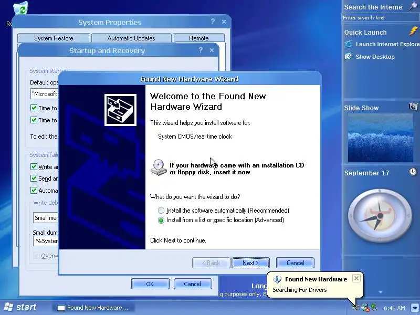Click Cancel in Startup and Recovery dialog
This screenshot has width=420, height=315.
point(193,284)
